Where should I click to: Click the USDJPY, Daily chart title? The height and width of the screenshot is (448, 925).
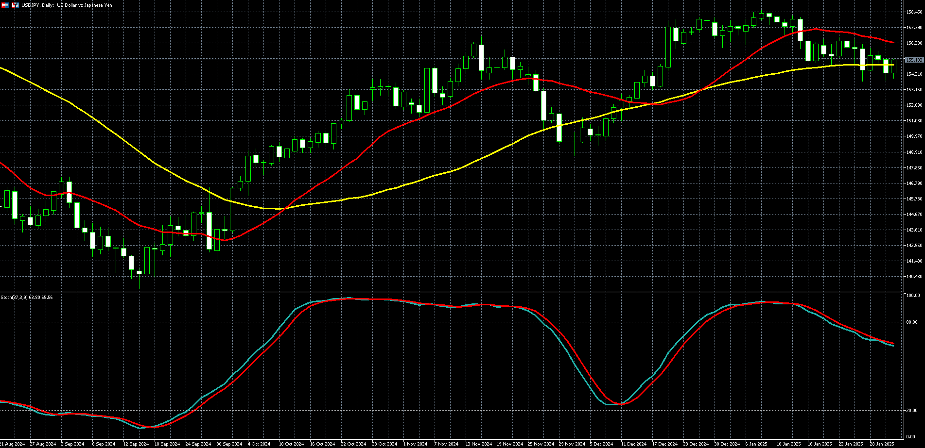[x=67, y=5]
